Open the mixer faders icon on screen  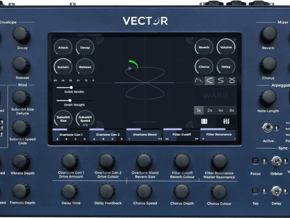pos(226,122)
